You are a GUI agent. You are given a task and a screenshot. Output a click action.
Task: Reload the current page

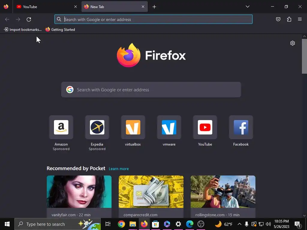pos(29,19)
